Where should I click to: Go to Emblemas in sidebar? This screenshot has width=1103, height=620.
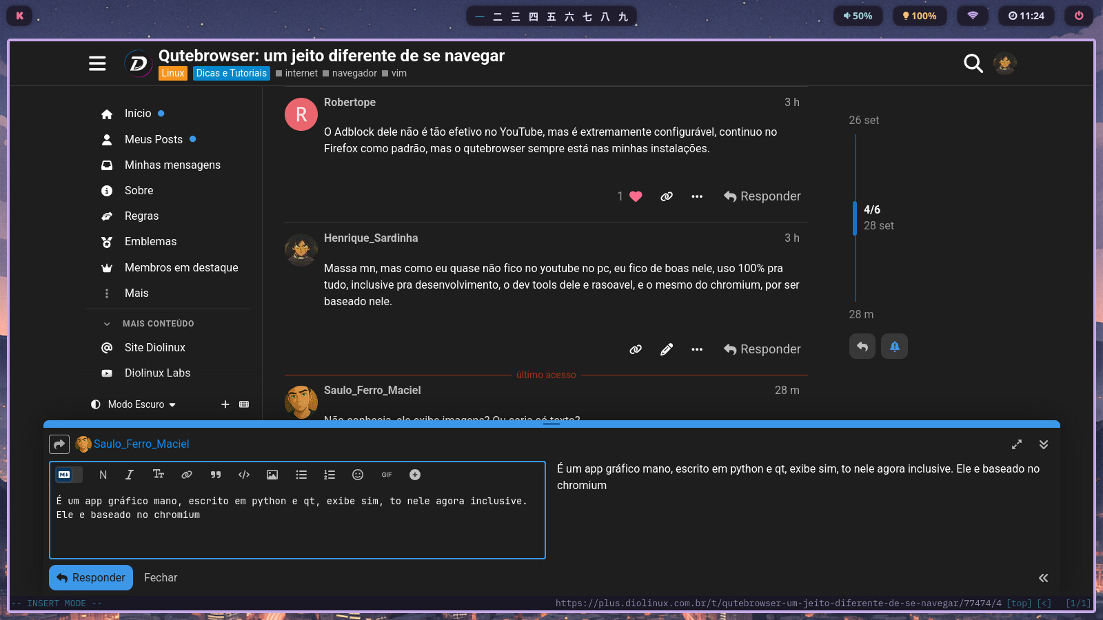tap(150, 242)
